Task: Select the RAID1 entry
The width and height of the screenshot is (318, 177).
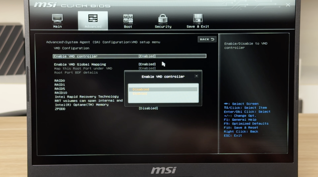Action: (60, 85)
